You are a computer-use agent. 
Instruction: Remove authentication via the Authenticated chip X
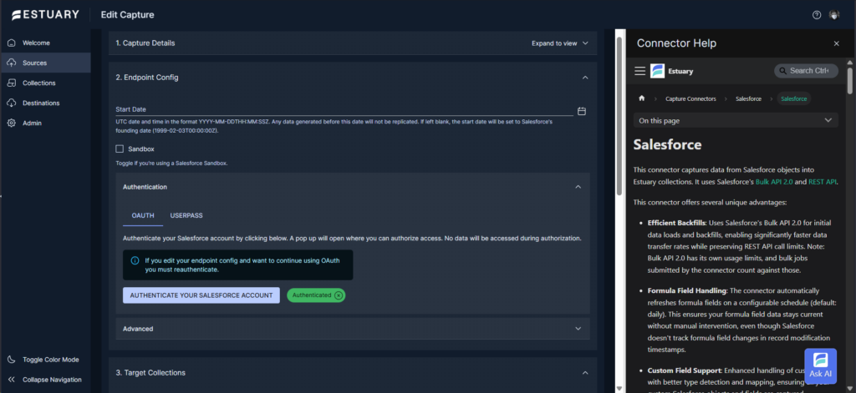tap(339, 295)
